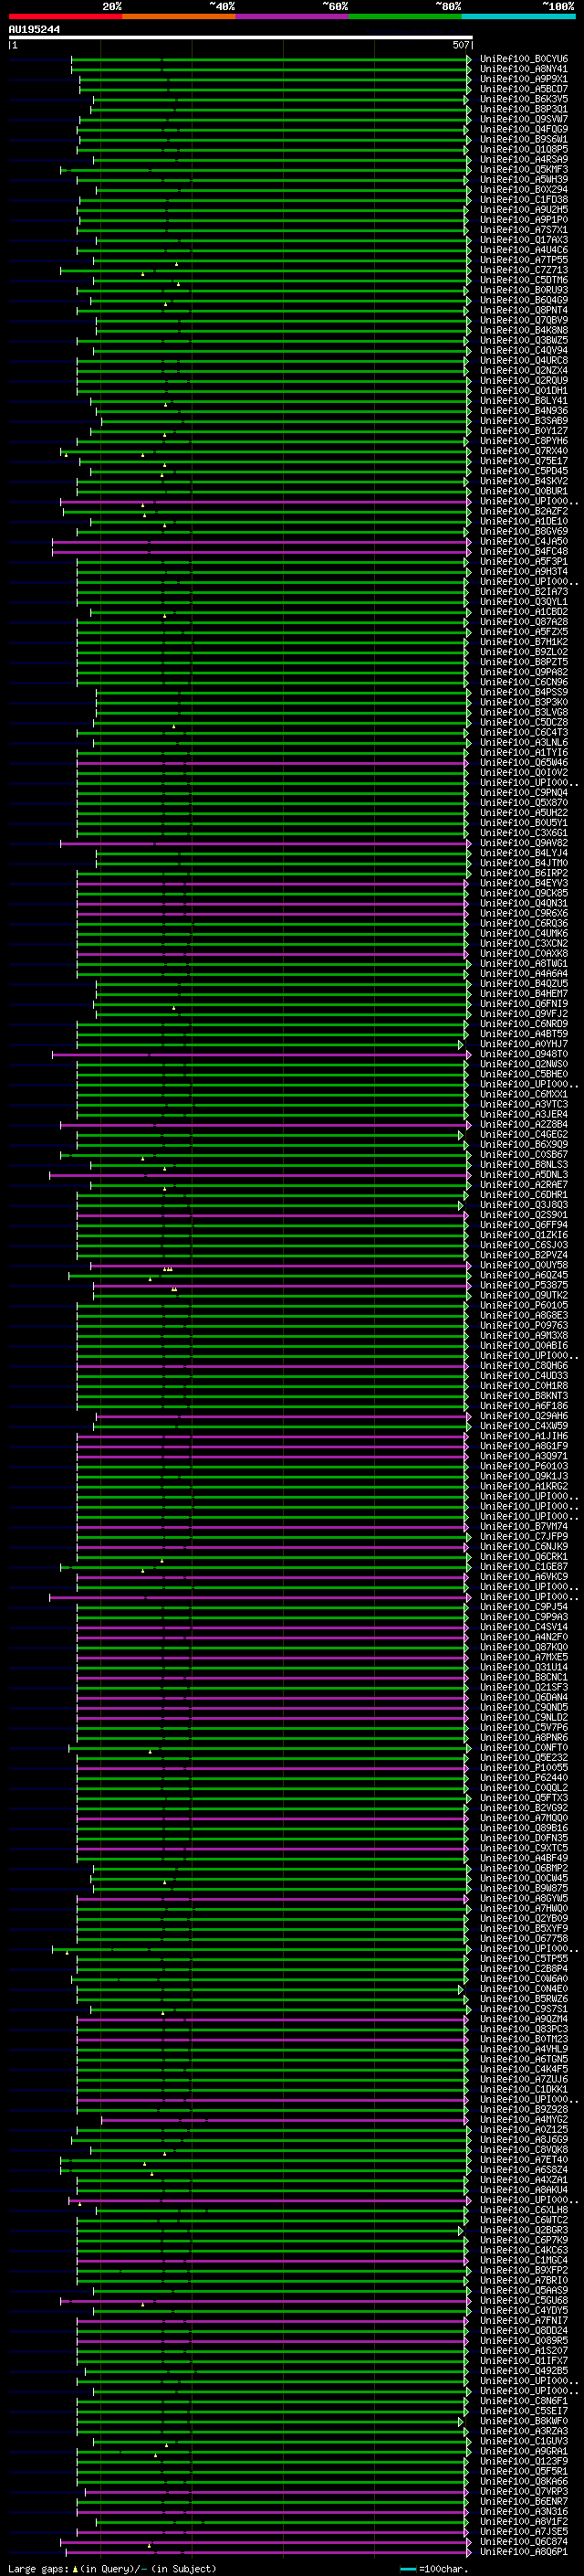Click UniRef100_A4U4C6 hit
584x2576 pixels.
[x=523, y=250]
